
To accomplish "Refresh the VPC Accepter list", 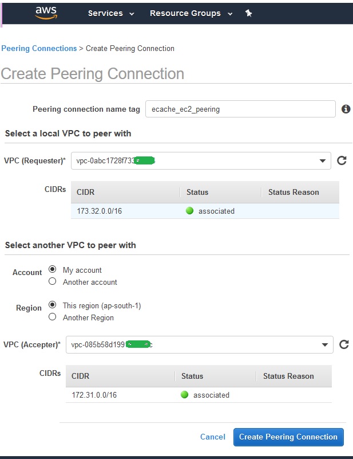I will coord(344,344).
